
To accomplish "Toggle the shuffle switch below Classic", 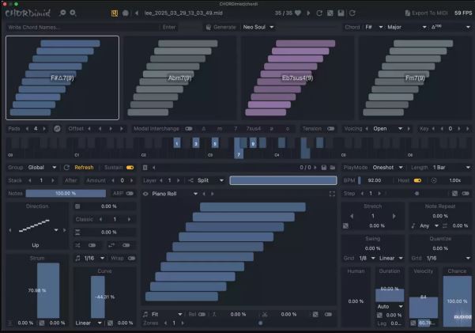I will [92, 245].
